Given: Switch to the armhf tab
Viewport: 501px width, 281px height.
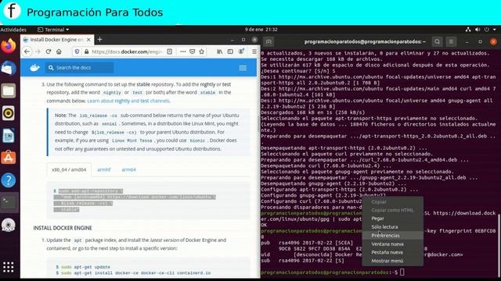Looking at the screenshot, I should [x=104, y=169].
